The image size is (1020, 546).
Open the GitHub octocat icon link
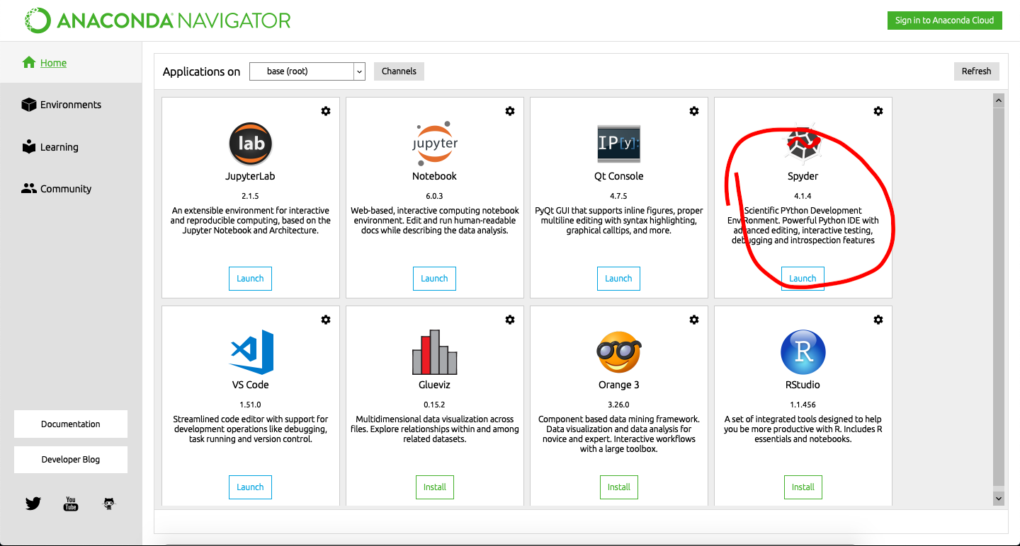pos(108,504)
